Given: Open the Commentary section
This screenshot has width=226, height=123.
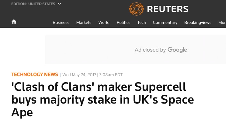Looking at the screenshot, I should 165,23.
